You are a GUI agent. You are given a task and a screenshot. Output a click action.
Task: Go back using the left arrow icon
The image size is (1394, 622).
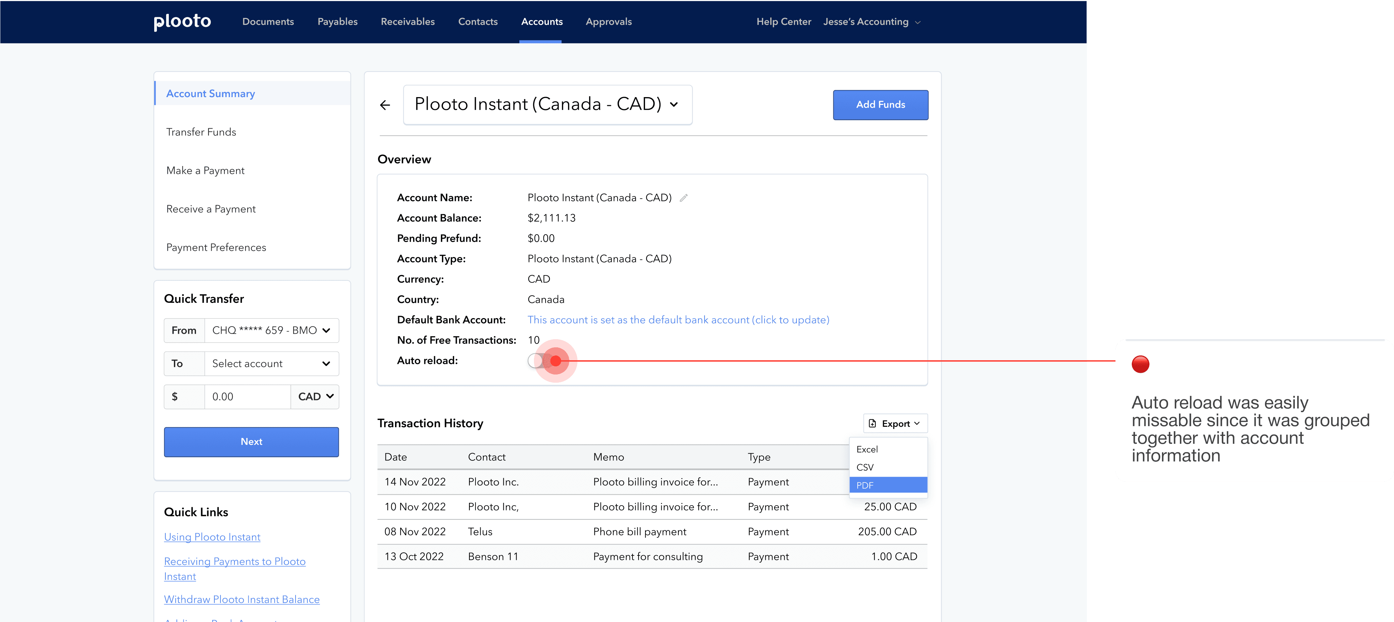click(385, 105)
